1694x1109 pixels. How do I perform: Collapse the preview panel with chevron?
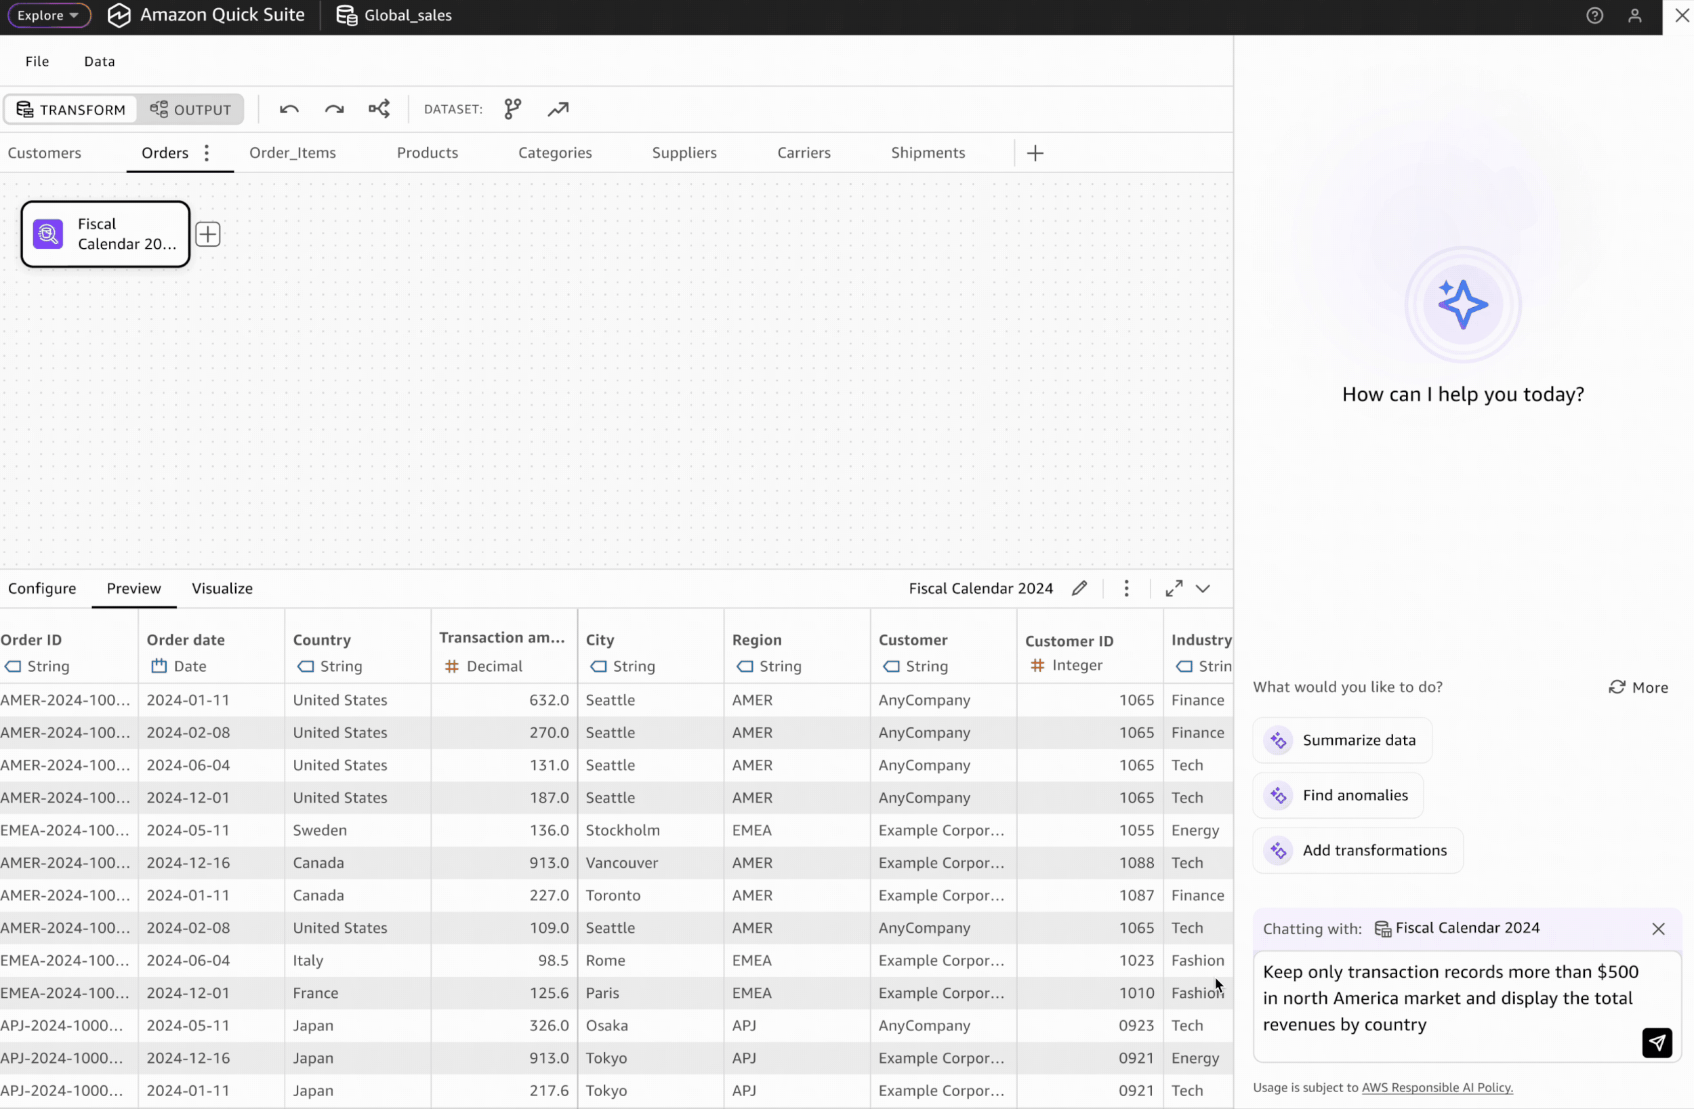pyautogui.click(x=1203, y=588)
